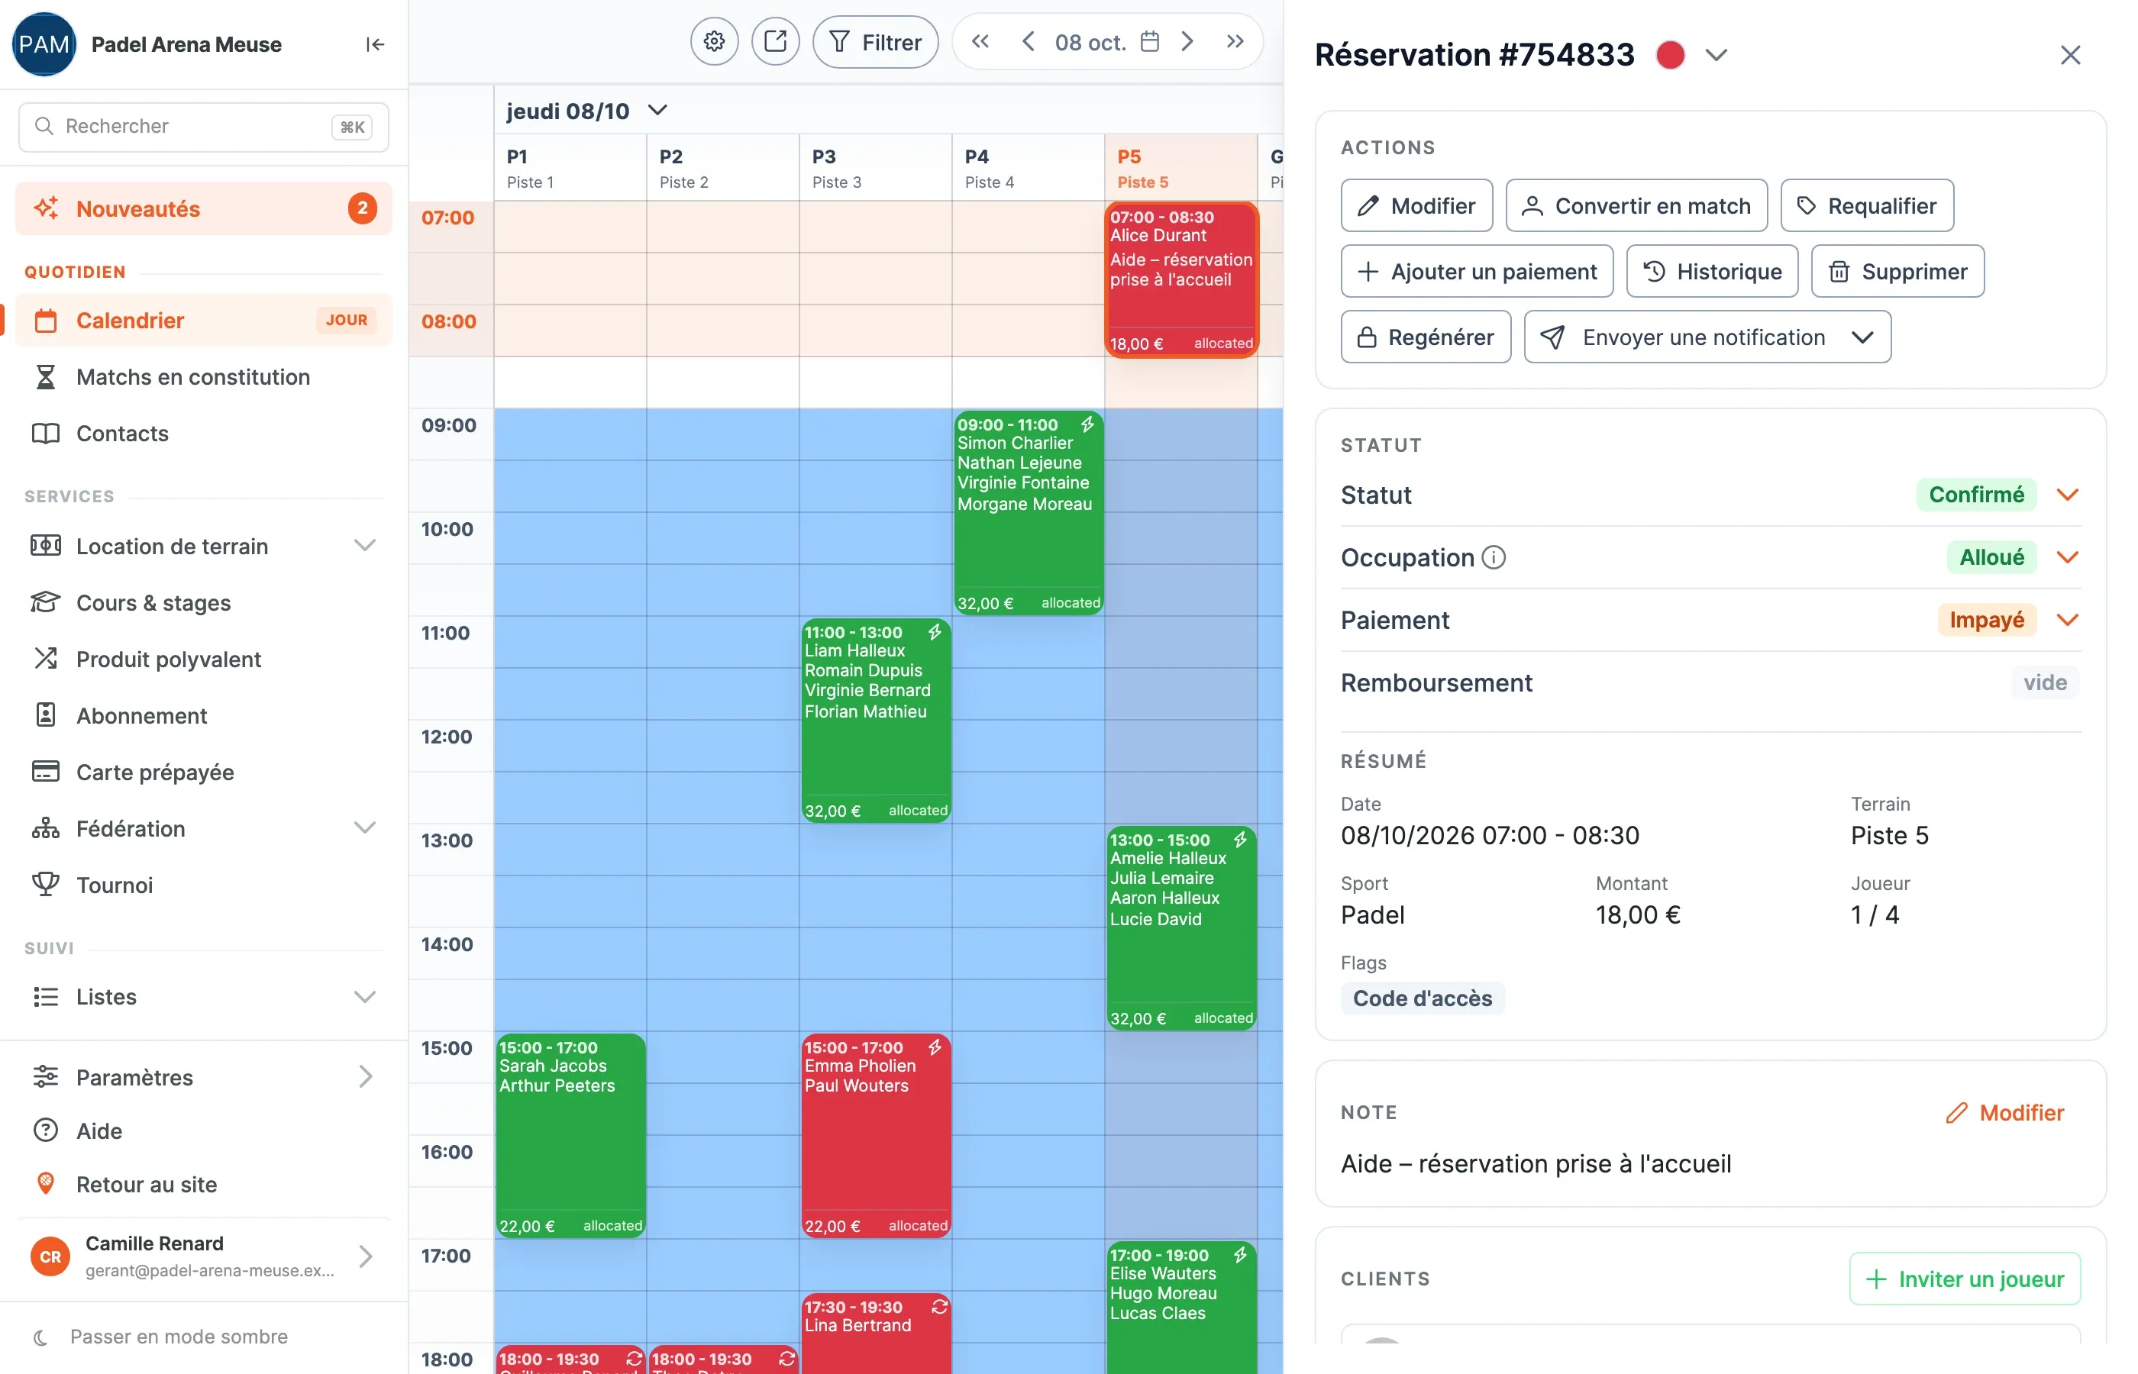Open Cours & stages

point(203,603)
